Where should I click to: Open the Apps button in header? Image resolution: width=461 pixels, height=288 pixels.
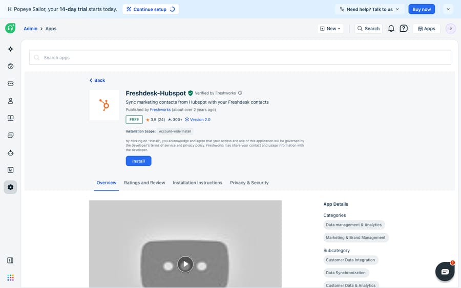(x=427, y=29)
